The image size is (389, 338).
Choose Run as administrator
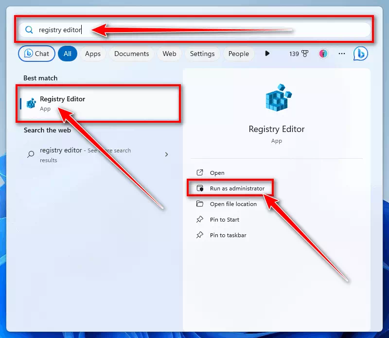(x=230, y=188)
